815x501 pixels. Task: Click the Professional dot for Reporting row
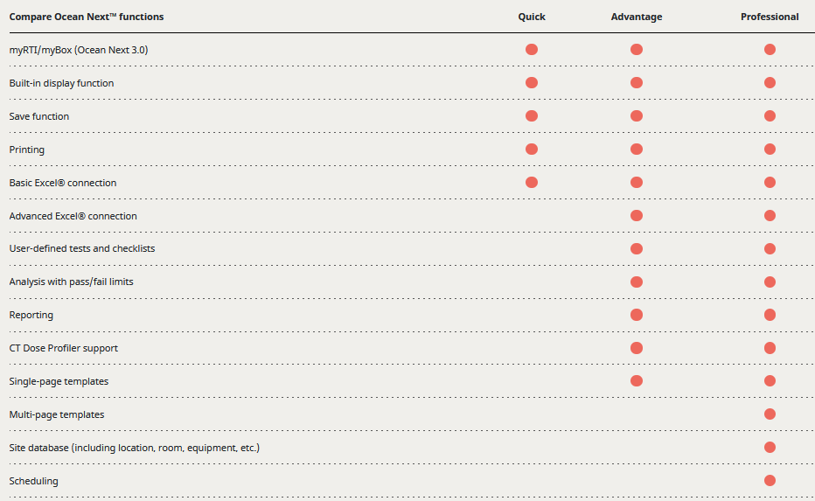pos(770,315)
